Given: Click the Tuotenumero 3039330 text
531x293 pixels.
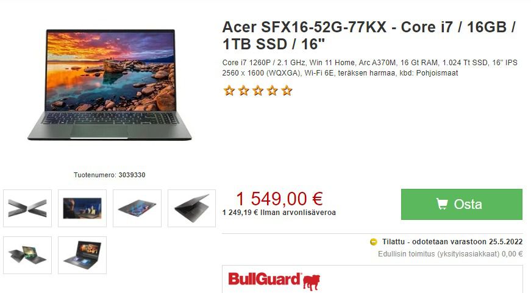Looking at the screenshot, I should 109,175.
